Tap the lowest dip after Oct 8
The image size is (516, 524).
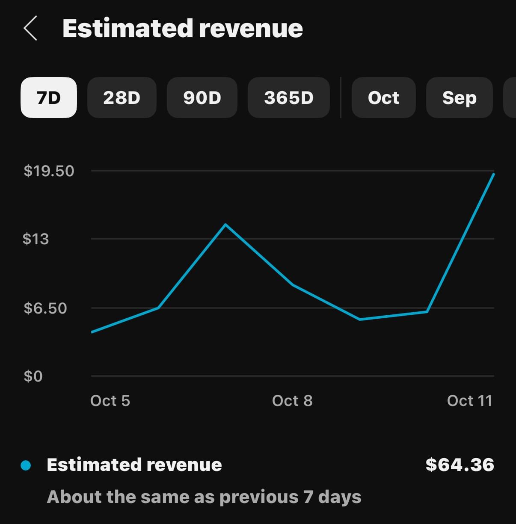[360, 319]
